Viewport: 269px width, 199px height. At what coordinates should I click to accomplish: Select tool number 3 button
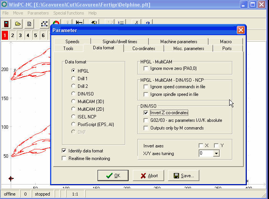coord(20,36)
